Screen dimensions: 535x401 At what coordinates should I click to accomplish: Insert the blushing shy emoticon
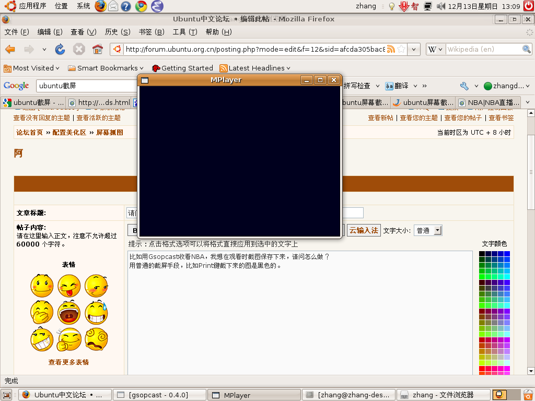click(x=96, y=286)
